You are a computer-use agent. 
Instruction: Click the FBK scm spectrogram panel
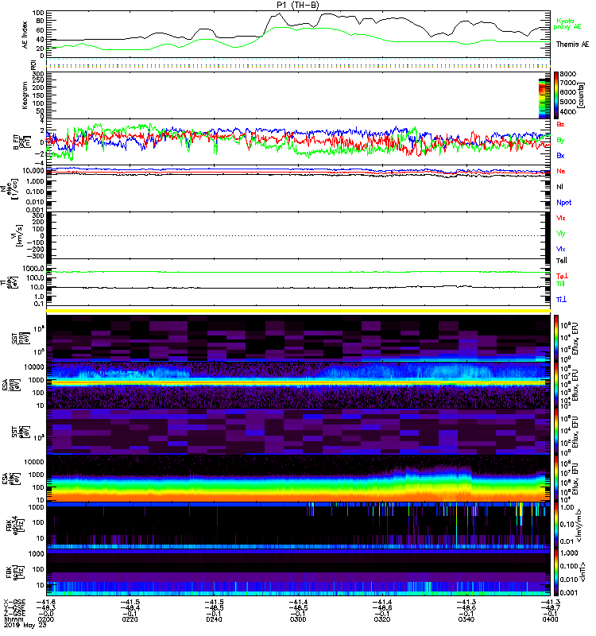click(x=298, y=572)
